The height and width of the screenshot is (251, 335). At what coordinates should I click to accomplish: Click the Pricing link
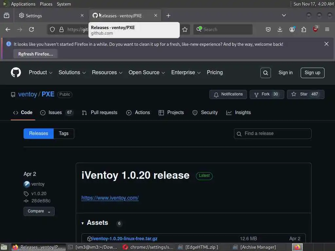click(x=215, y=73)
